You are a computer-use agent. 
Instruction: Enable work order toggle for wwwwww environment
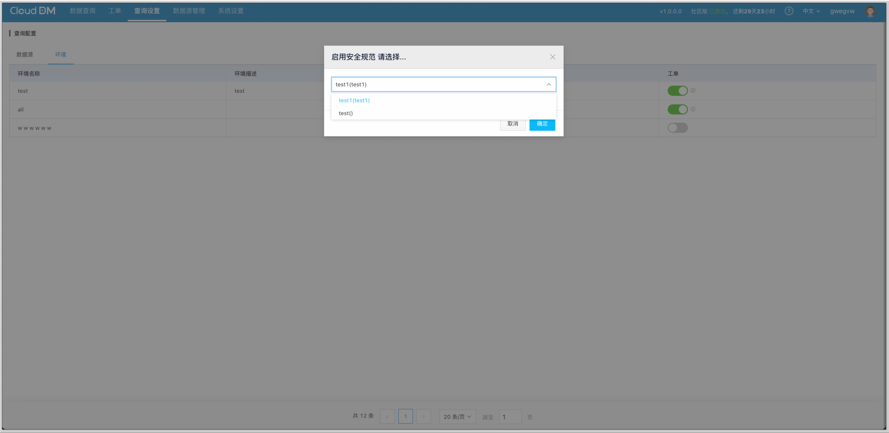678,128
